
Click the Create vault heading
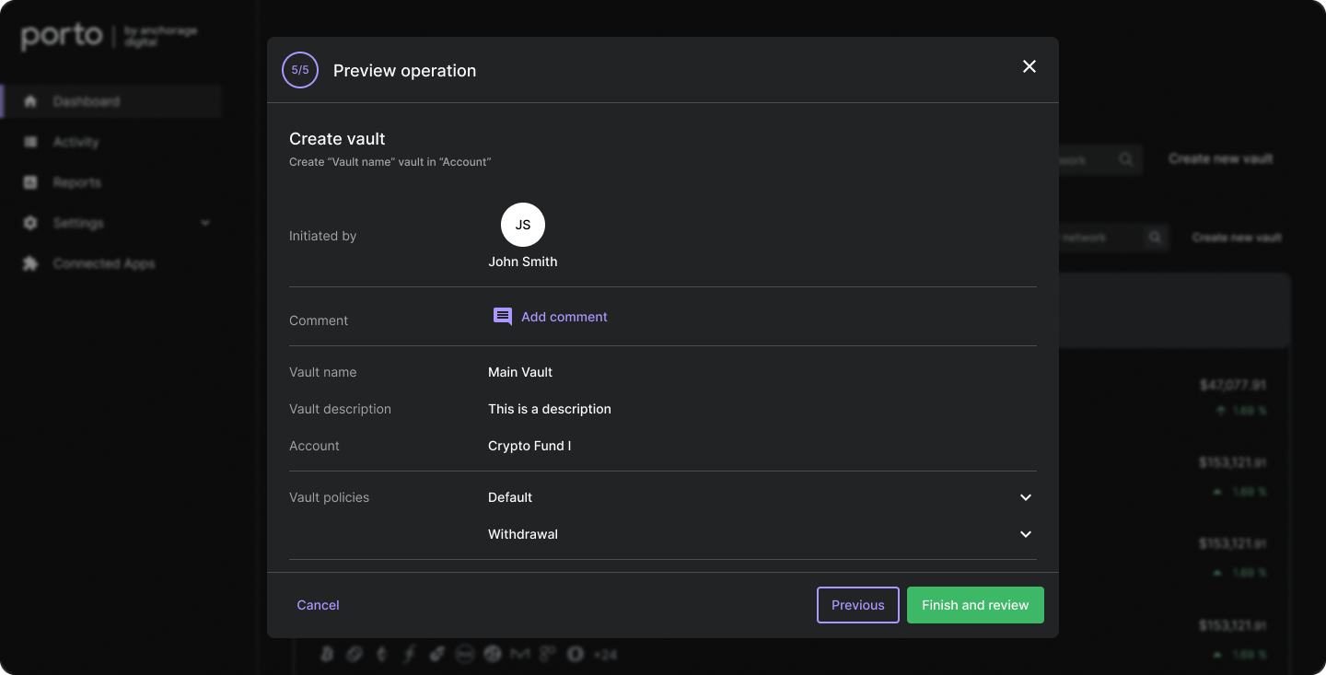coord(337,139)
